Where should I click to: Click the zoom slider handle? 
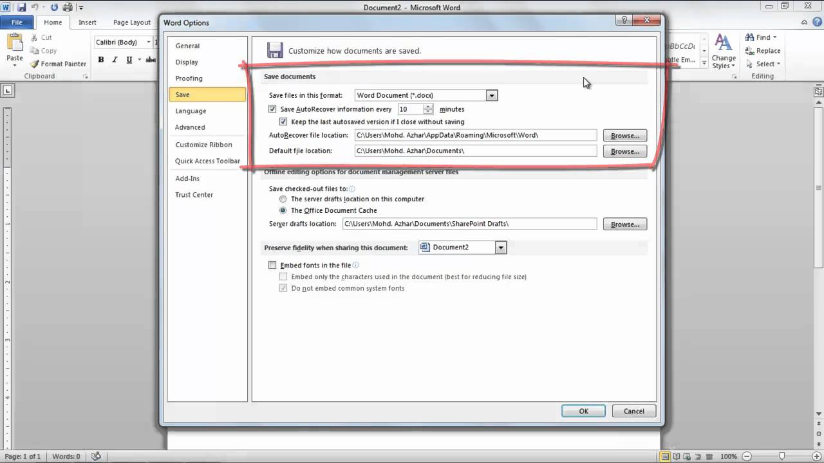click(783, 457)
